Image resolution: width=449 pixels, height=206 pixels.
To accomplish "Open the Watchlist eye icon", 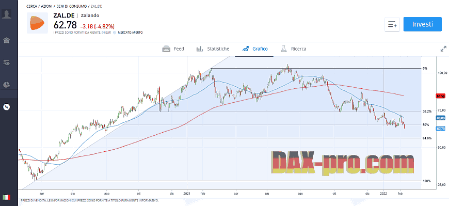I will pyautogui.click(x=7, y=62).
